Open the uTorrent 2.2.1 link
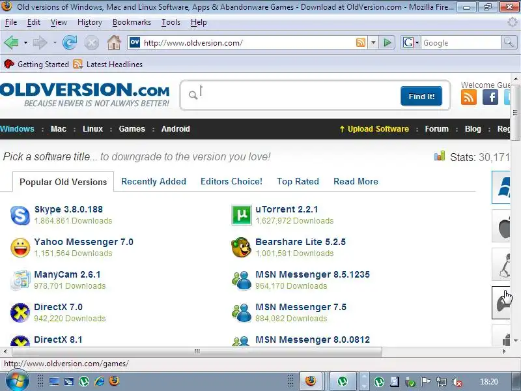Image resolution: width=521 pixels, height=391 pixels. [x=287, y=209]
